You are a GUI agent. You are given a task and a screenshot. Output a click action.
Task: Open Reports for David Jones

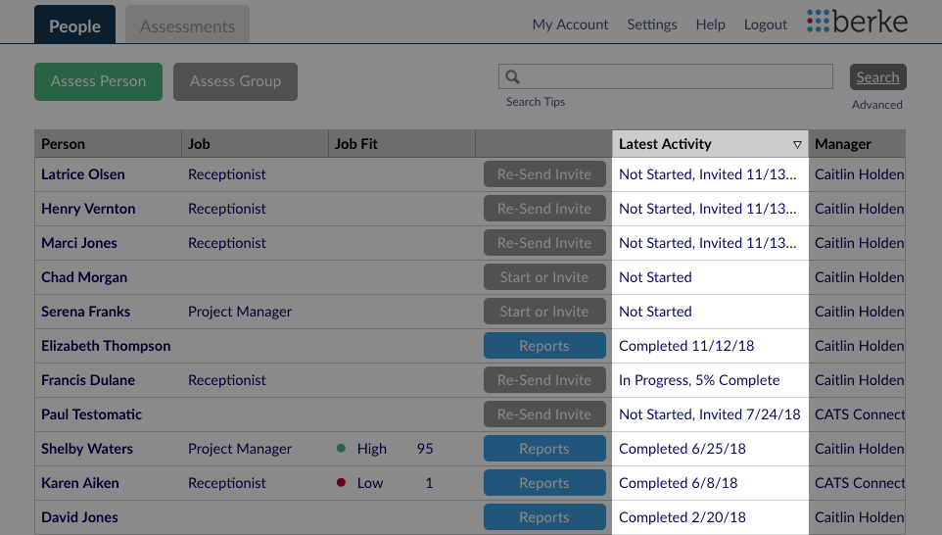[x=544, y=517]
